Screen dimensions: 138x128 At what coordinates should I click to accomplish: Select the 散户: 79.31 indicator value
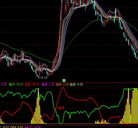coord(16,84)
